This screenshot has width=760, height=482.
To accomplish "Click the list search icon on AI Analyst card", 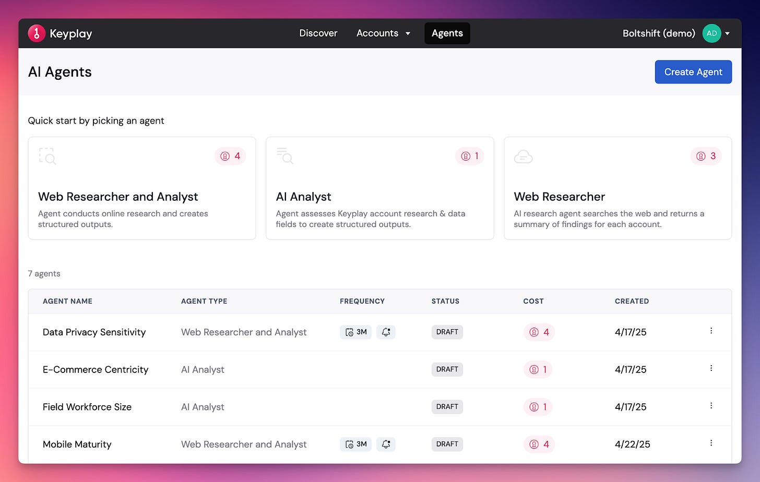I will coord(285,156).
